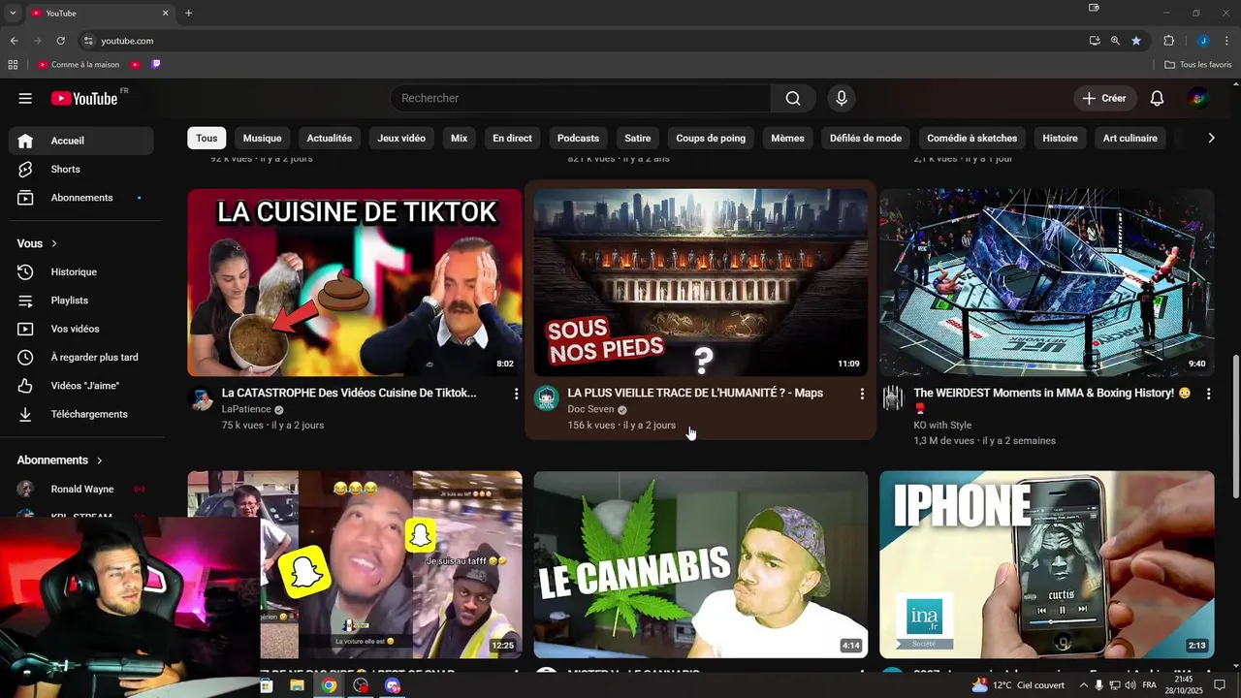Select the Mix filter chip
Image resolution: width=1241 pixels, height=698 pixels.
click(459, 138)
